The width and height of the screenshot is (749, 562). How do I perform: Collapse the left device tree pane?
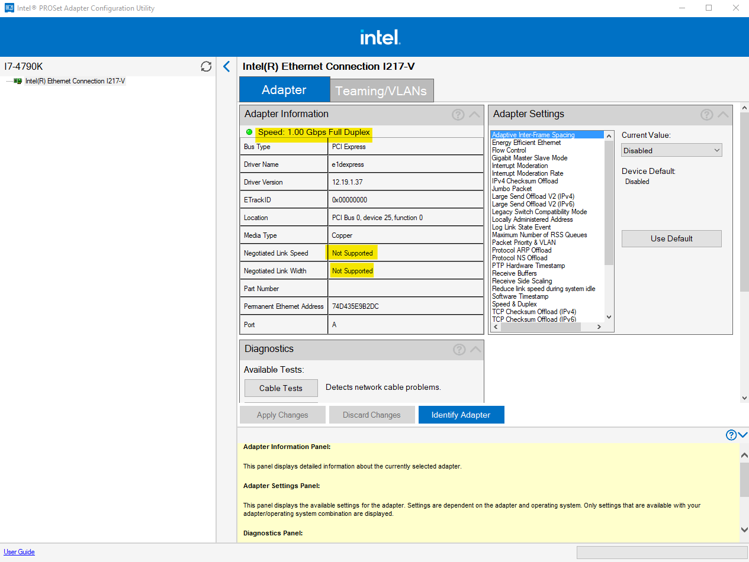[226, 67]
